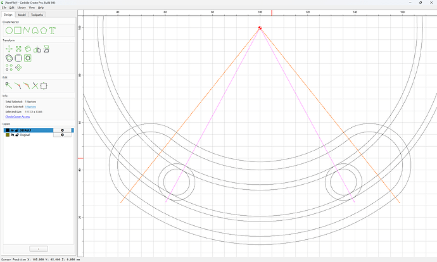Click the Total Selected Vectors text
Viewport: 437px width, 262px height.
click(30, 102)
